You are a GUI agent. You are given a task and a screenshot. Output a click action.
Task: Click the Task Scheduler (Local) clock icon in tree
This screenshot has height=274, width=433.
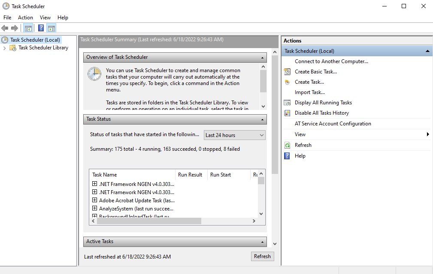(x=5, y=40)
